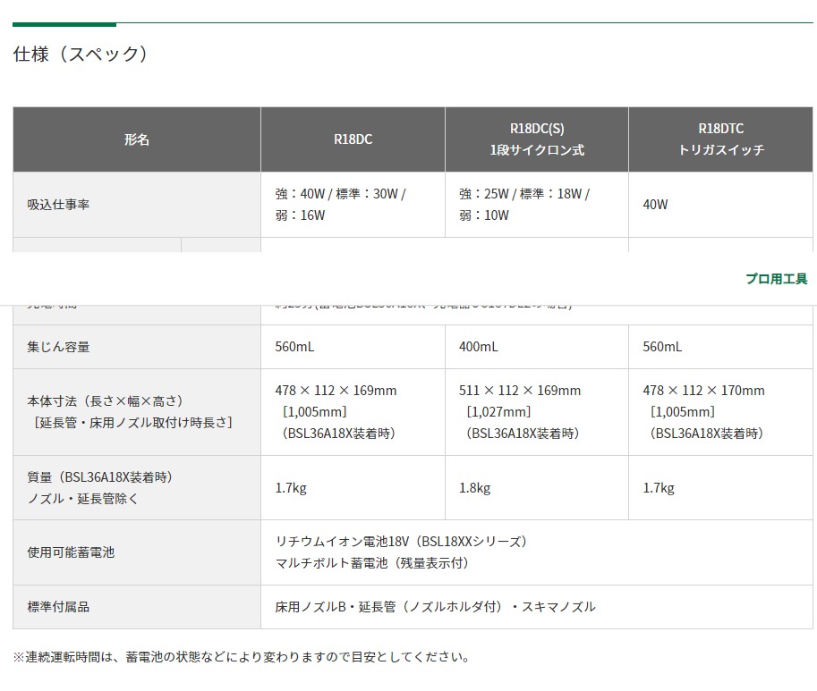Click the 仕様（スペック） section heading
This screenshot has height=691, width=817.
point(81,55)
